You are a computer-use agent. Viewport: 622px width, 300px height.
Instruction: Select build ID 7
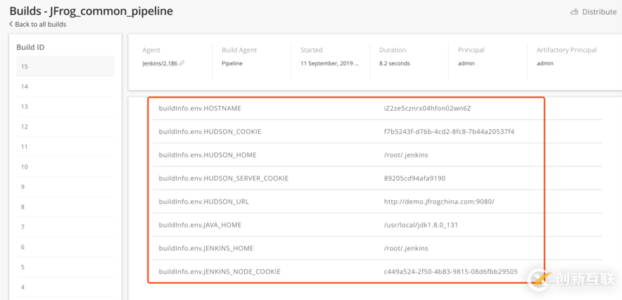coord(65,227)
